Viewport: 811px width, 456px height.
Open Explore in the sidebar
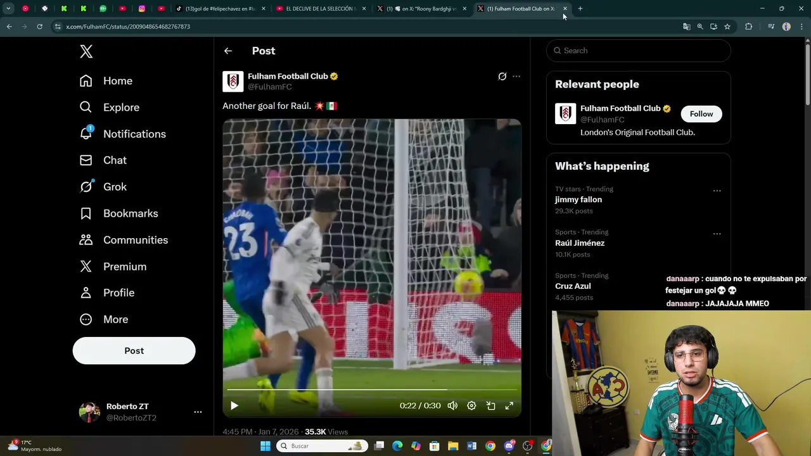coord(109,108)
